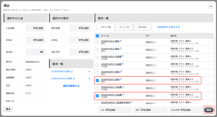Click the 請求先 column header
The width and height of the screenshot is (217, 117).
click(173, 36)
